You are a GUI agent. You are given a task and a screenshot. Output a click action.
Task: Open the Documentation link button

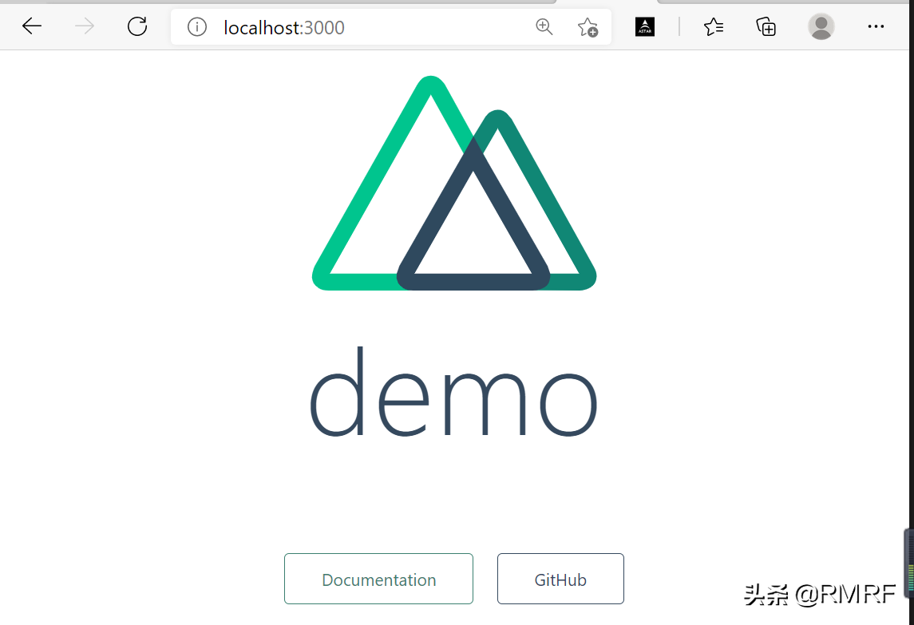click(379, 579)
